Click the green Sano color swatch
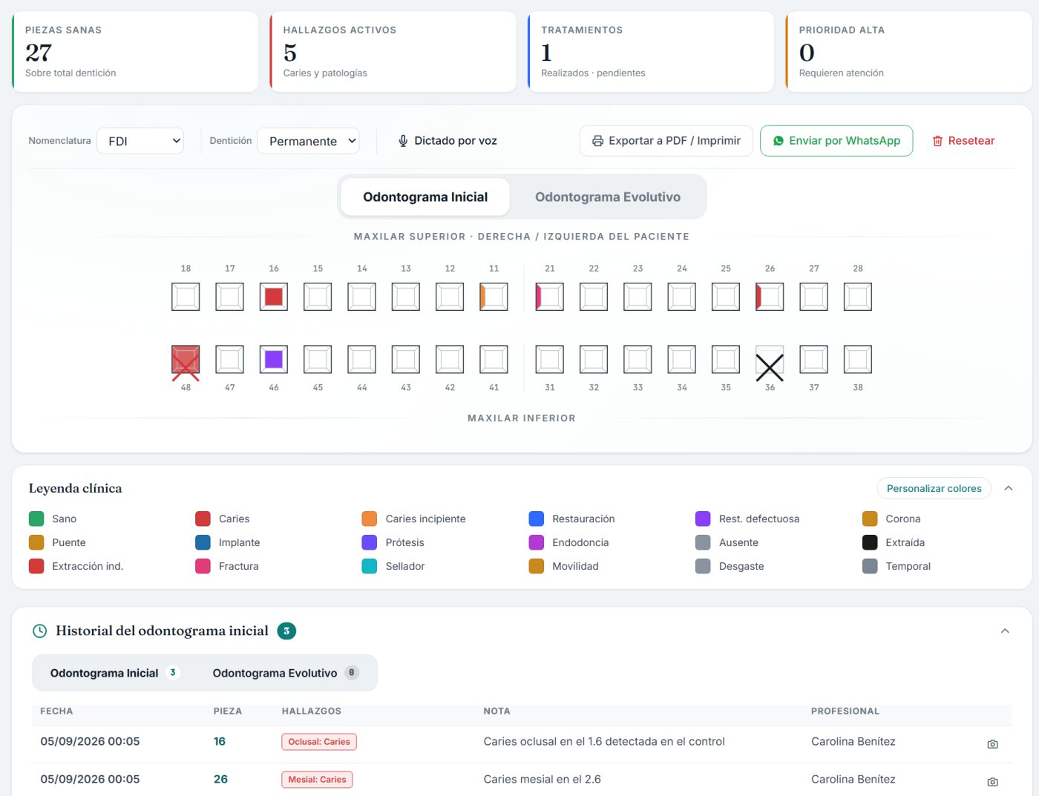Screen dimensions: 1039x796 (36, 519)
